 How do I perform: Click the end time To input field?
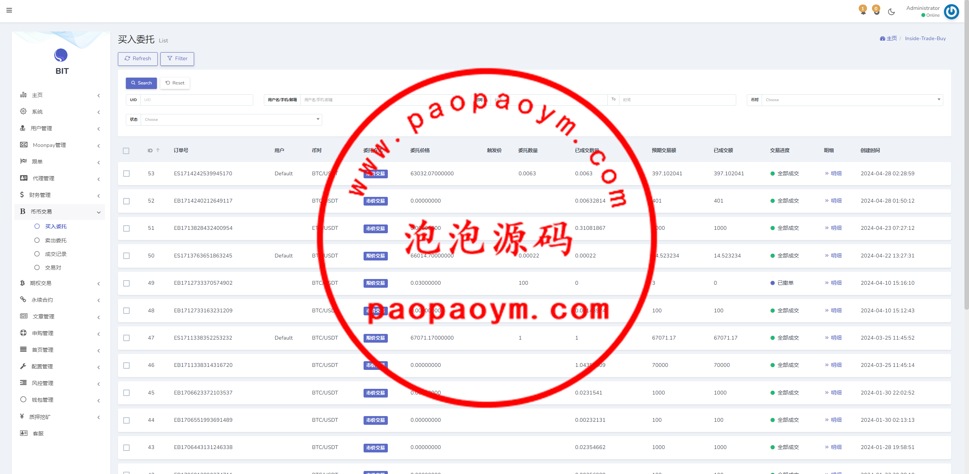(677, 100)
